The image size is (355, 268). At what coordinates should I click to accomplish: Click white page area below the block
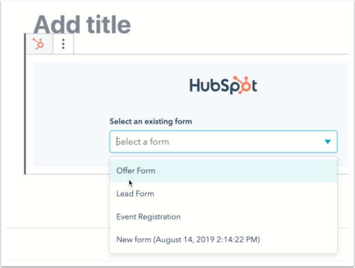pyautogui.click(x=61, y=202)
